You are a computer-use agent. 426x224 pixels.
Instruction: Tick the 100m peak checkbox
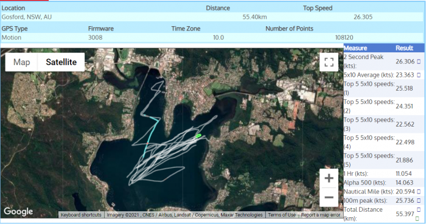coord(419,201)
